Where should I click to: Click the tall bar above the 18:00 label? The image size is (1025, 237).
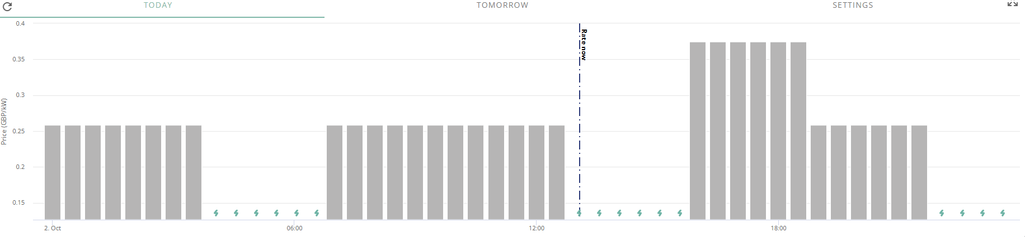click(778, 131)
